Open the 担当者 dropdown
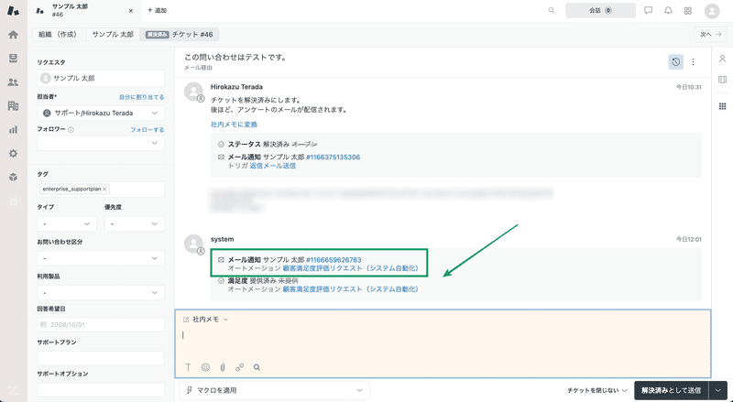Screen dimensions: 733x402 (x=101, y=114)
